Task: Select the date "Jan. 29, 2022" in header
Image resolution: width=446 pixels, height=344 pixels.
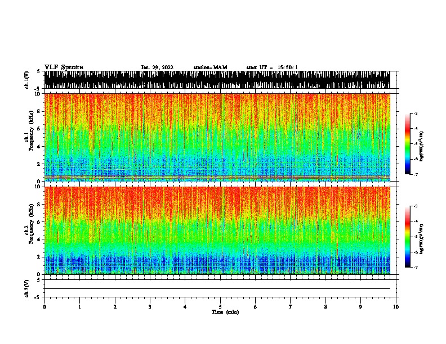Action: (x=157, y=67)
